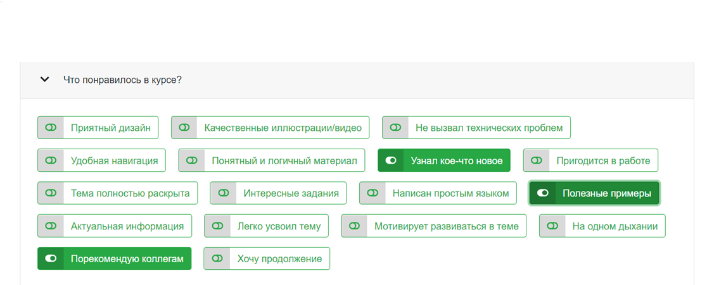Click the "Что понравилось в курсе?" header text
Screen dimensions: 707x285
pyautogui.click(x=123, y=80)
